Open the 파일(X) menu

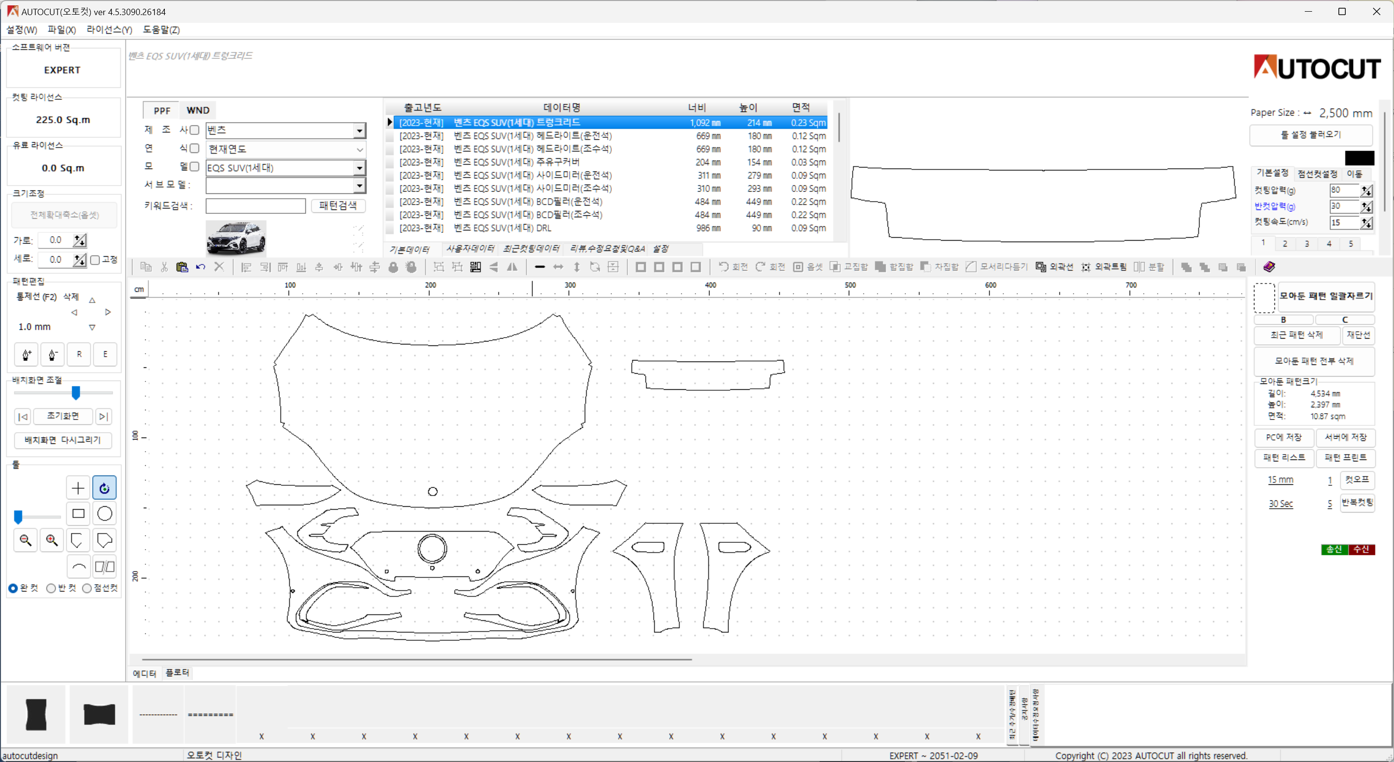click(62, 30)
